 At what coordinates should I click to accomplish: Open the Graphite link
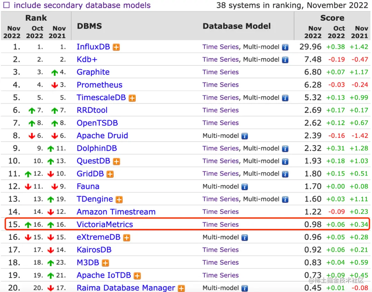point(93,72)
